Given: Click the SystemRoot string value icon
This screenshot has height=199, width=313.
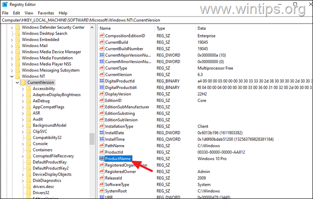Looking at the screenshot, I should click(101, 191).
